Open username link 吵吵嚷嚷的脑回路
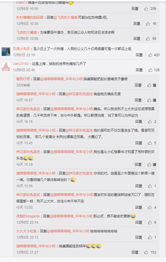Screen dimensions: 166x262 click(30, 18)
